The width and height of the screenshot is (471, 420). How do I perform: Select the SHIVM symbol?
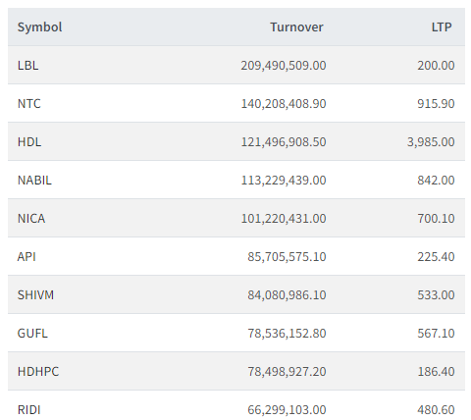[x=35, y=295]
